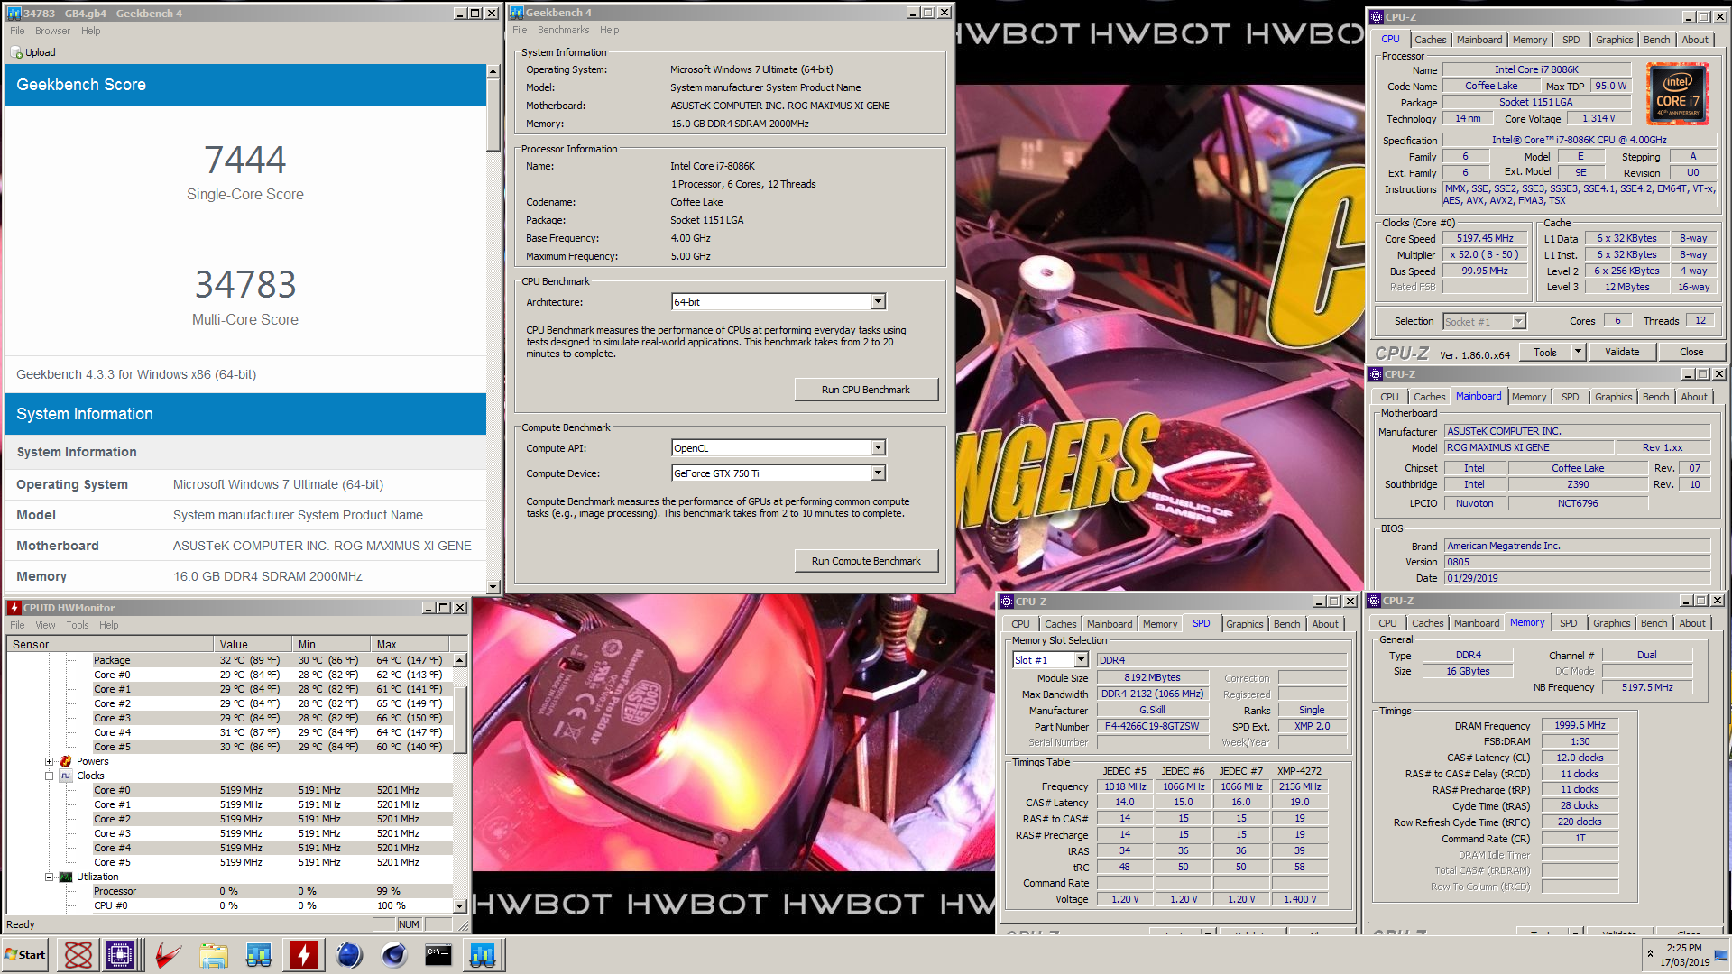Collapse the Utilization node in HWMonitor

[50, 877]
